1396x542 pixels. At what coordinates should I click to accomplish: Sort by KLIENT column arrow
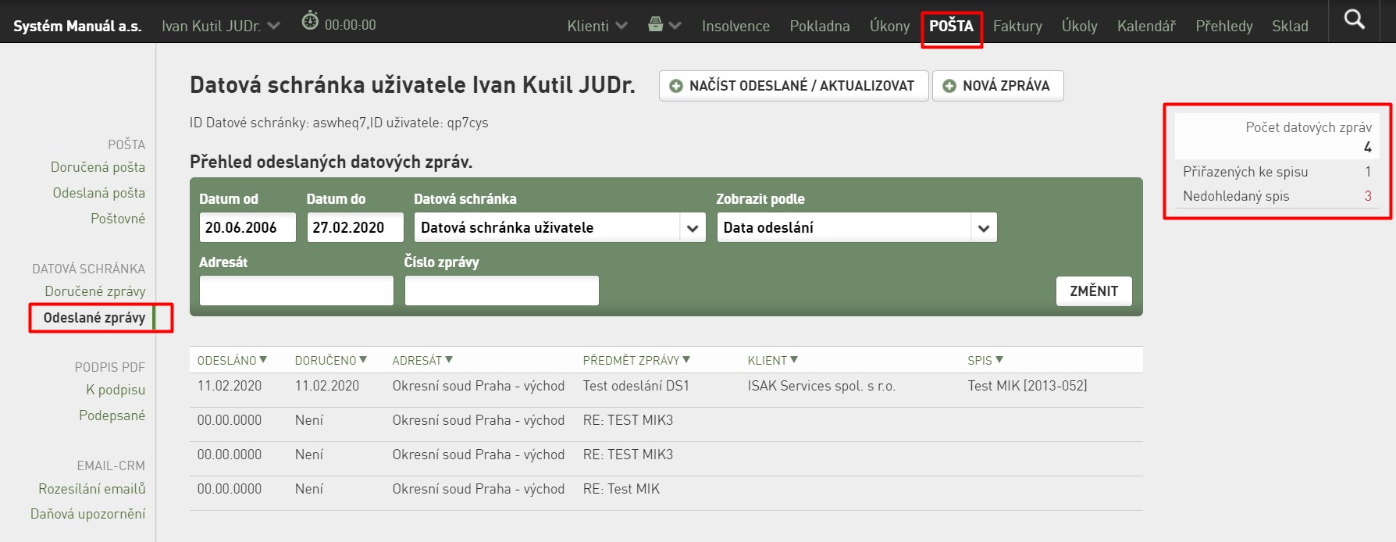[x=794, y=359]
